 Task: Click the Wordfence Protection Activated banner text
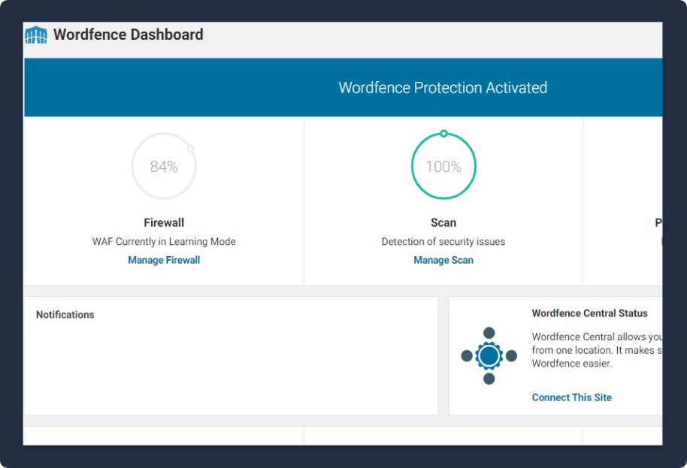443,88
